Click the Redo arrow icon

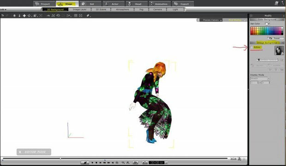7,16
